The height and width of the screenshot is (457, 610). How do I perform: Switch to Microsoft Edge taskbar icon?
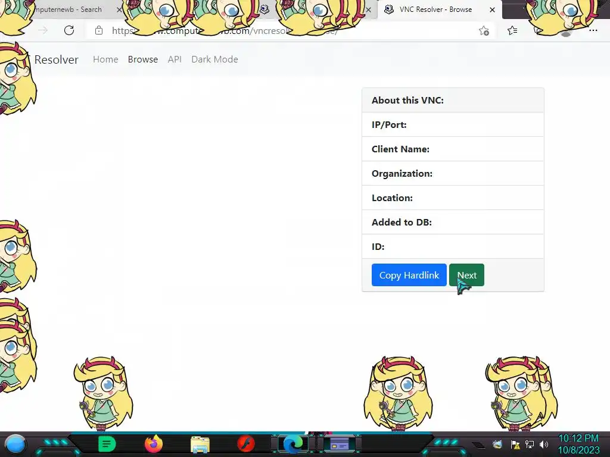(293, 444)
